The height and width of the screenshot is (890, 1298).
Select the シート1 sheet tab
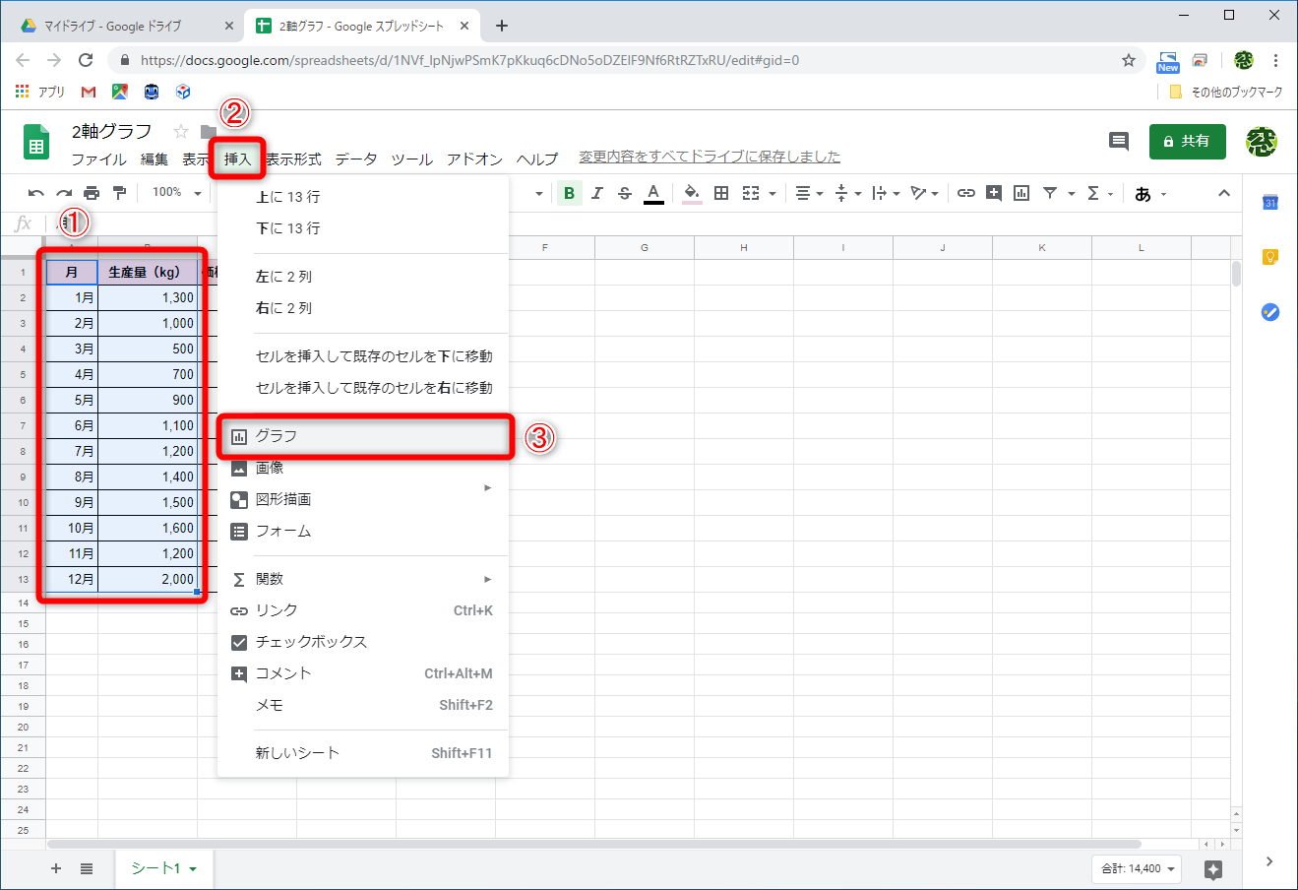pos(163,868)
